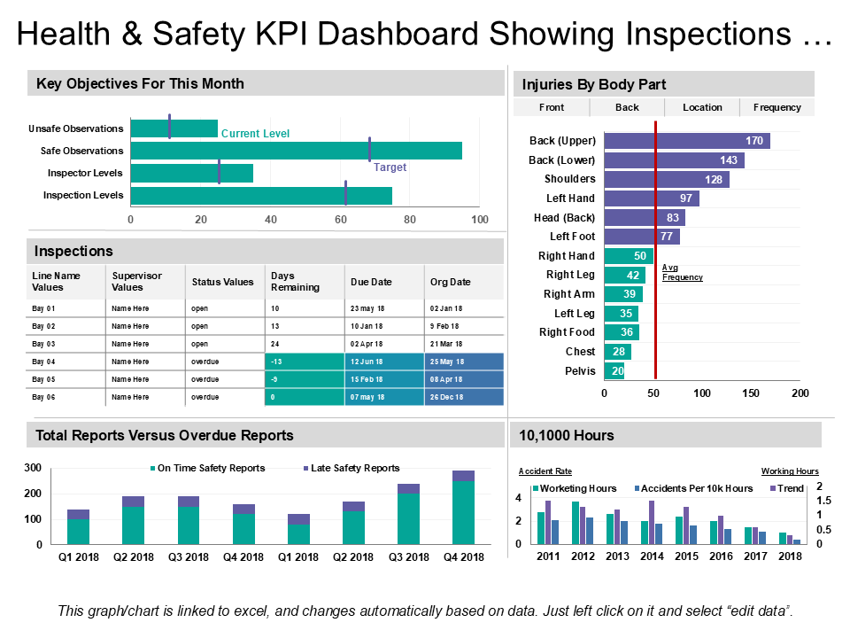
Task: Click the Left Hand bar showing 97
Action: tap(652, 198)
